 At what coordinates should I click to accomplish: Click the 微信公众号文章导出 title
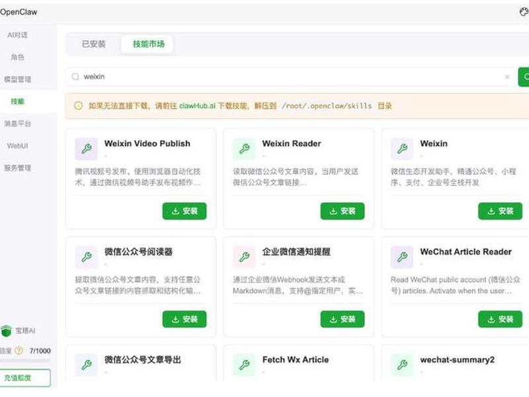click(142, 360)
